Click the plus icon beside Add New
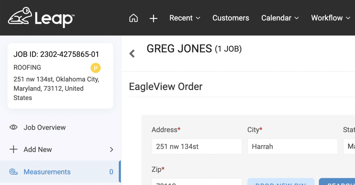355x185 pixels. pos(14,150)
